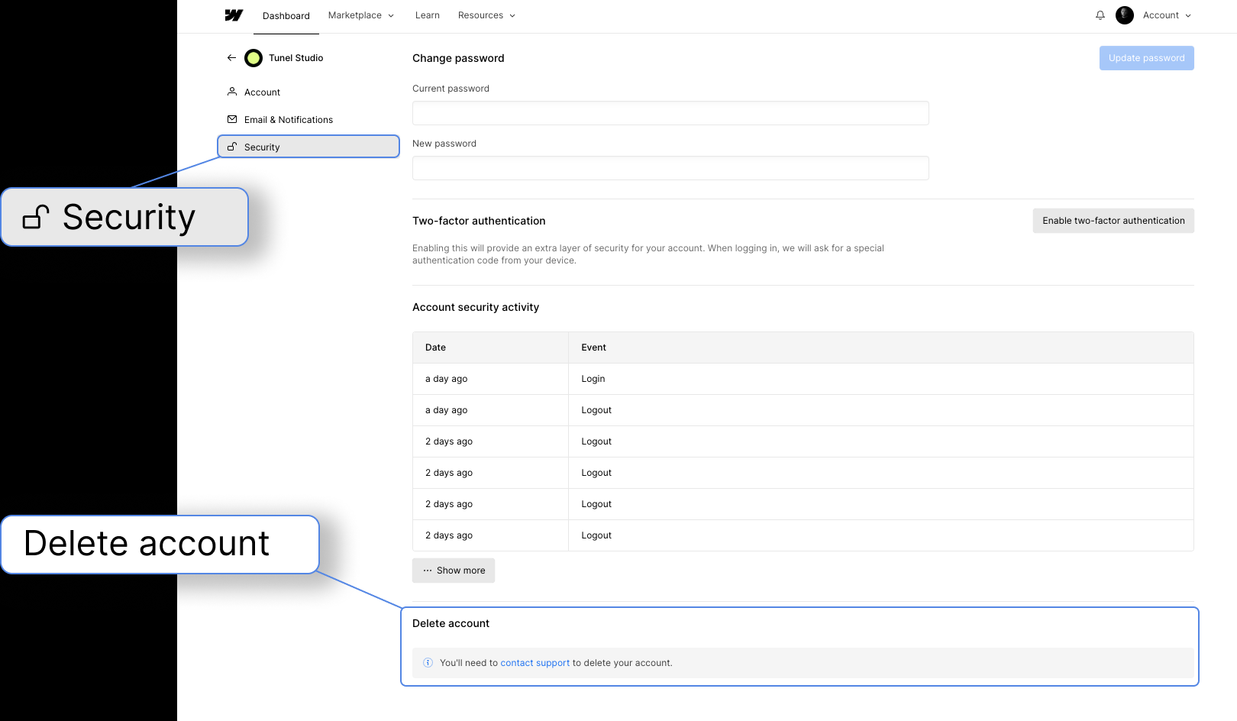Image resolution: width=1237 pixels, height=721 pixels.
Task: Select the Tunel Studio workspace avatar
Action: [253, 57]
